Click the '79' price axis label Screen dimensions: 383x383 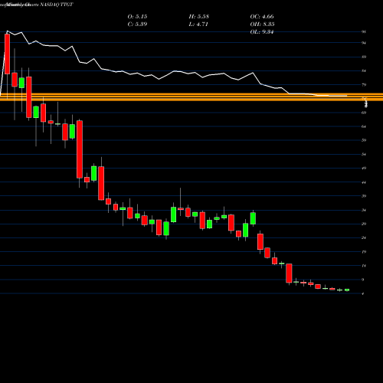click(x=364, y=85)
